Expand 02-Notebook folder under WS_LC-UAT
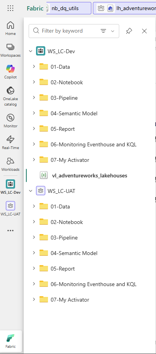 (34, 222)
